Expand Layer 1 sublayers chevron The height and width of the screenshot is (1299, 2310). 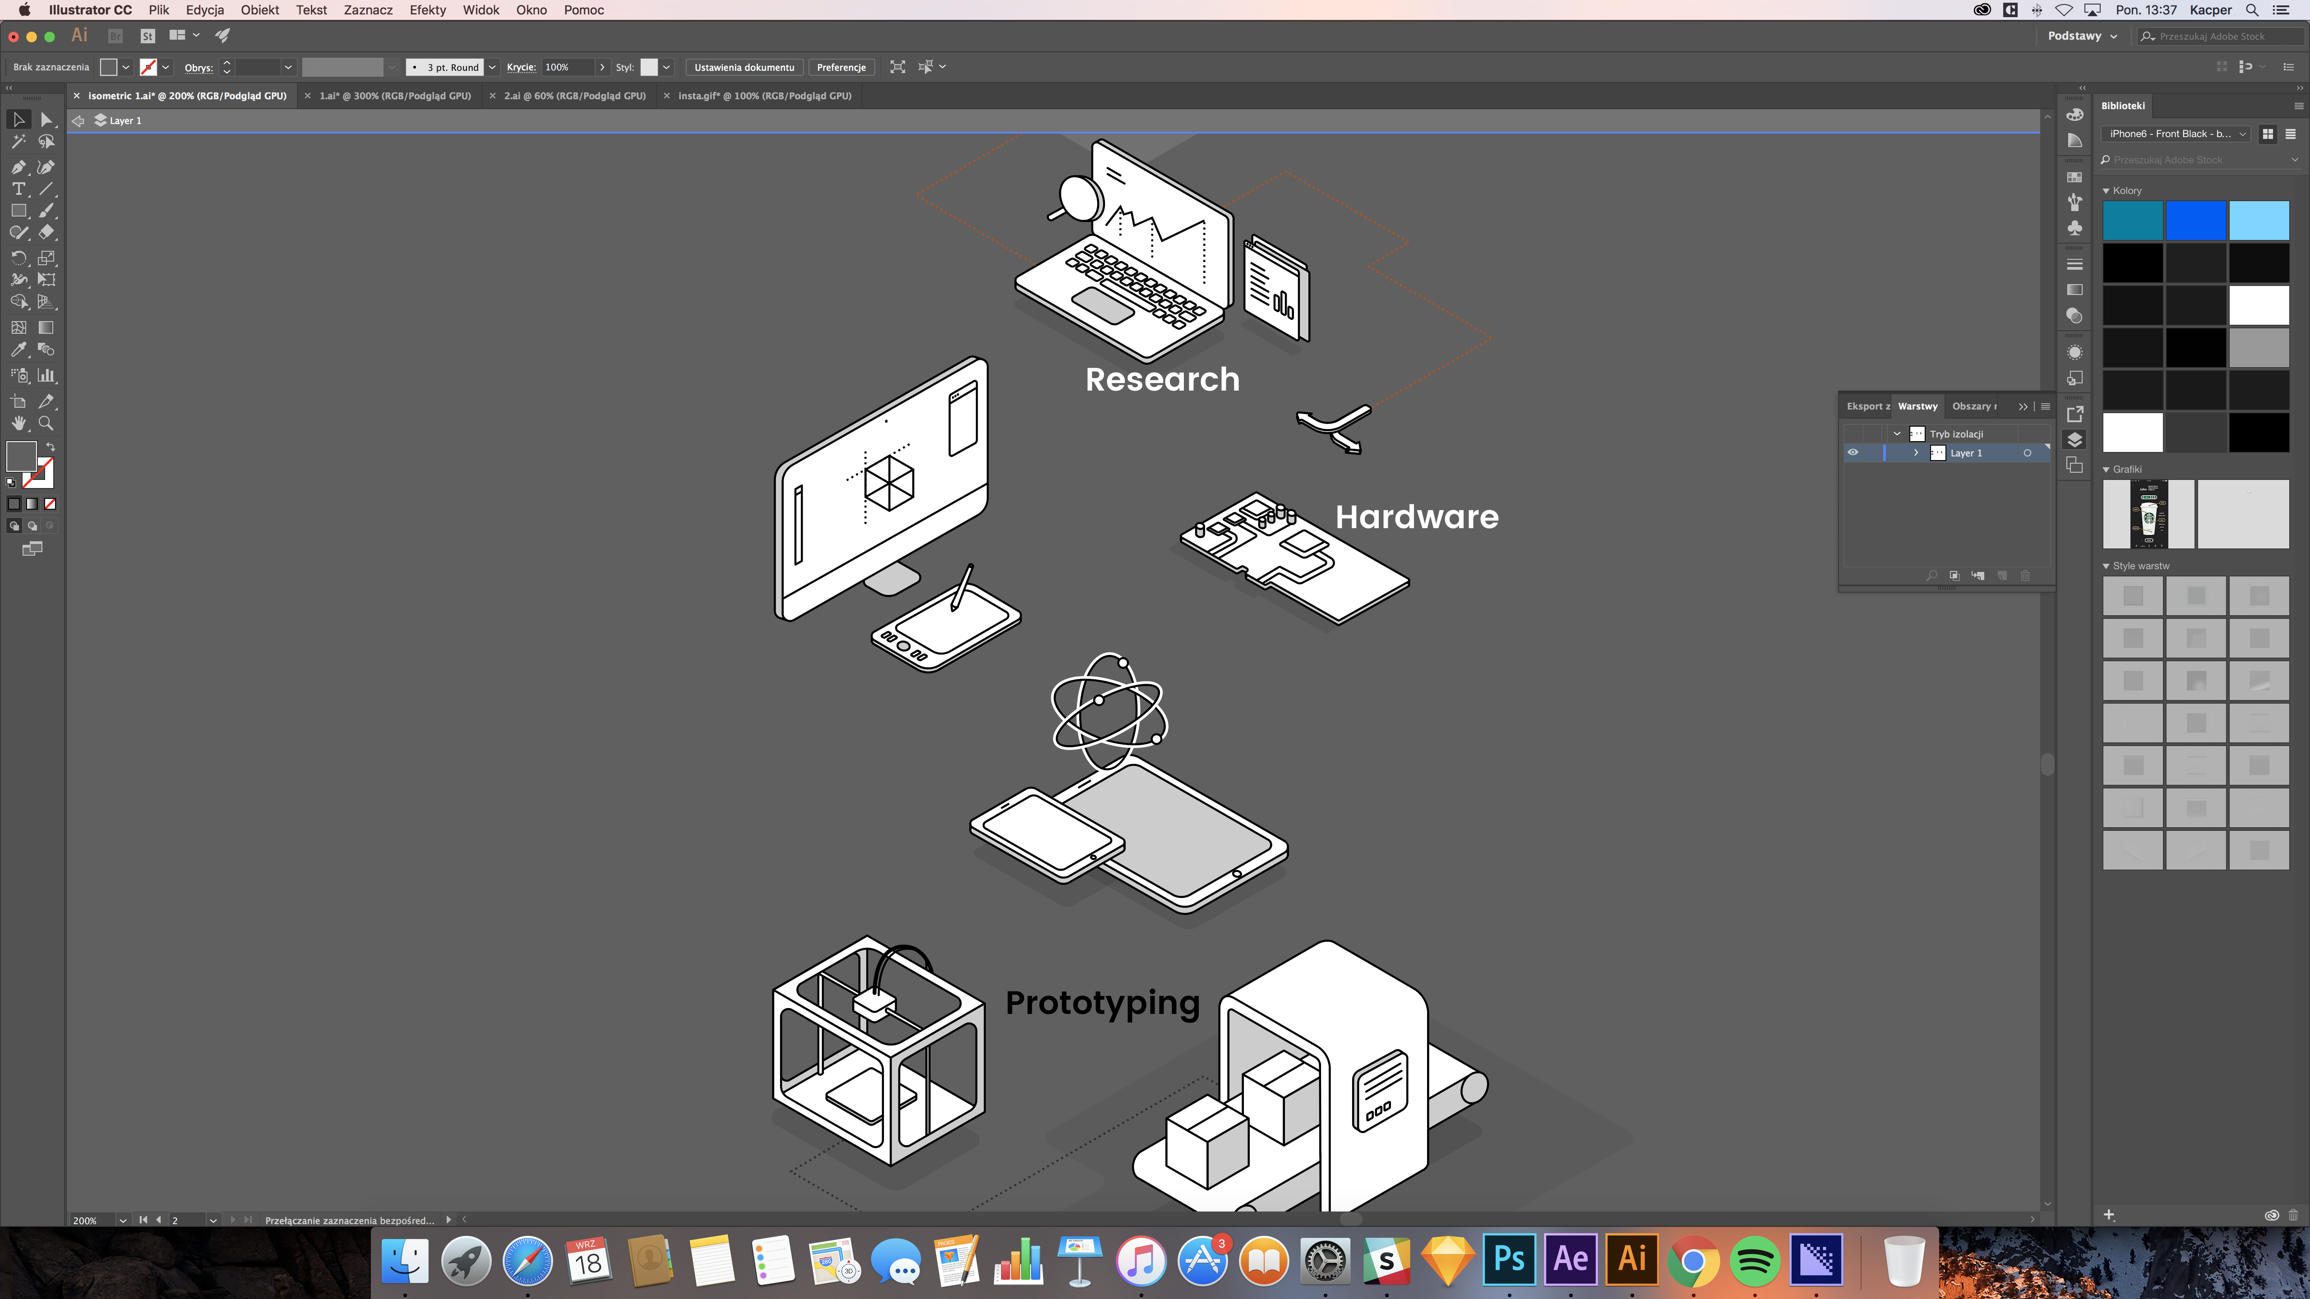(1915, 453)
